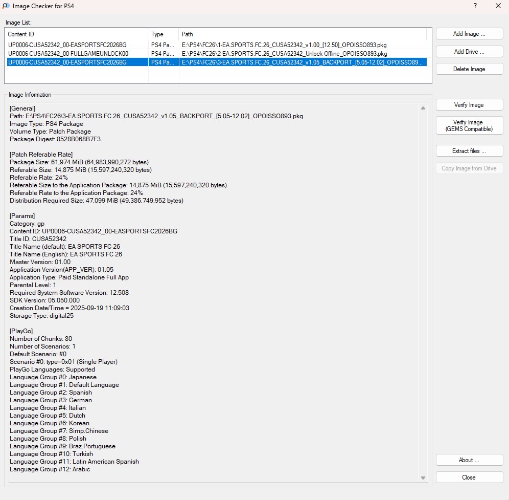Click the plain Verify Image button

pyautogui.click(x=469, y=105)
